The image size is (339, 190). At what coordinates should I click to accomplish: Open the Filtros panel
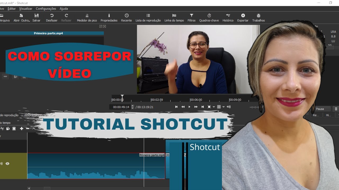191,18
